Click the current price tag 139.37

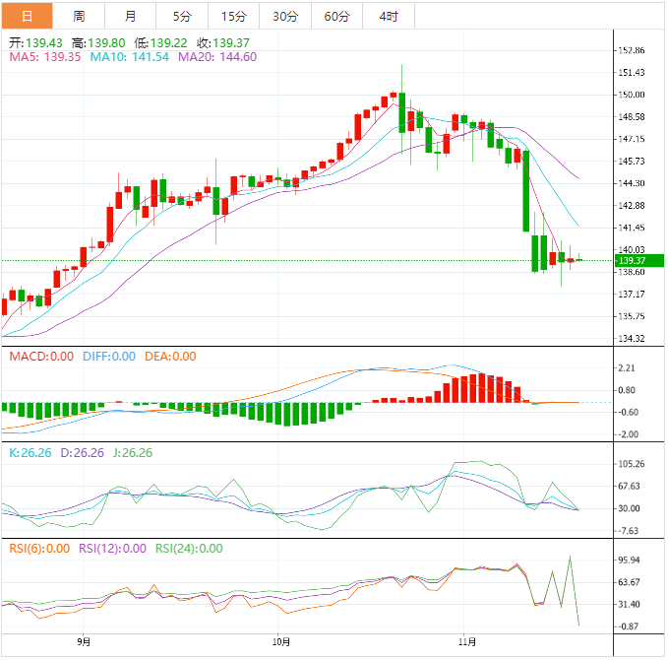tap(629, 260)
